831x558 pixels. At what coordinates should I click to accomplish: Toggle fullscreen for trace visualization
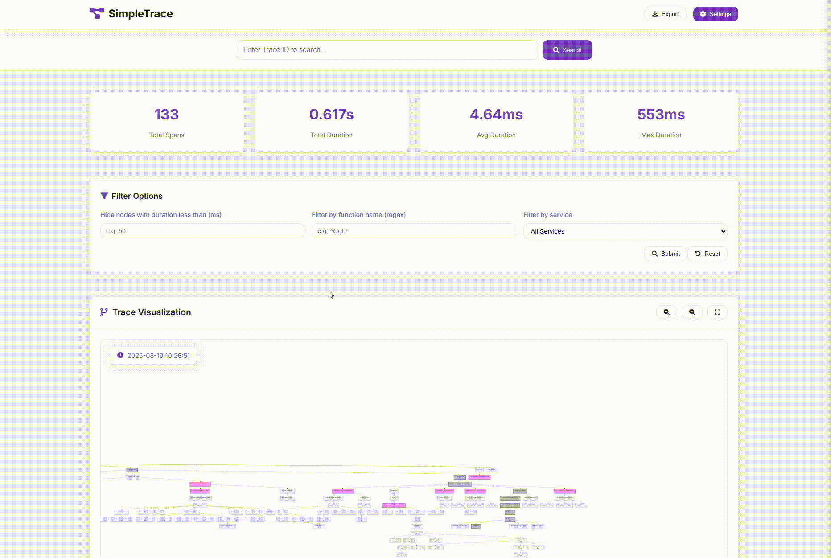pyautogui.click(x=717, y=312)
